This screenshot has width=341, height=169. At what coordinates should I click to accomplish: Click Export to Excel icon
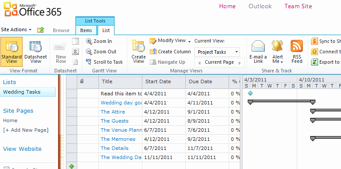pyautogui.click(x=315, y=62)
